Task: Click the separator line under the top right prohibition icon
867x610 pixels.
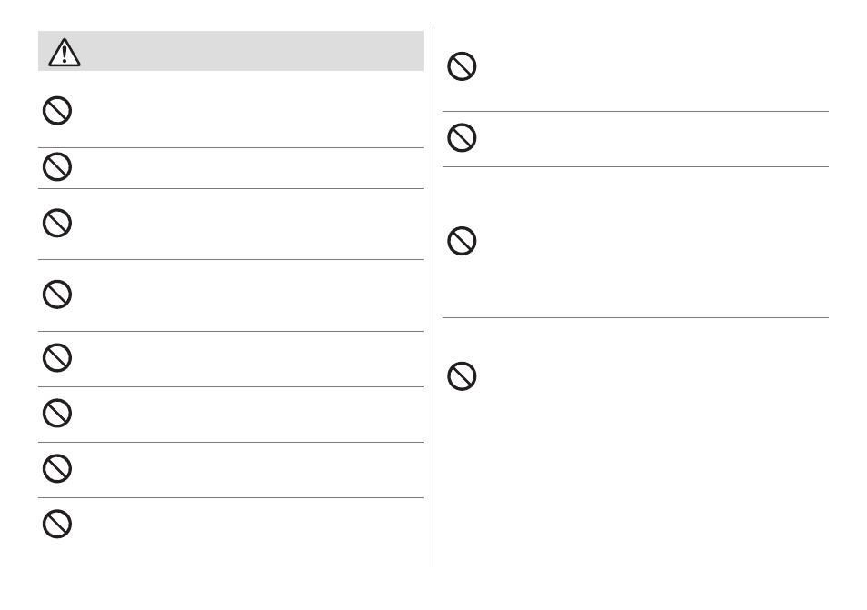Action: pos(635,111)
